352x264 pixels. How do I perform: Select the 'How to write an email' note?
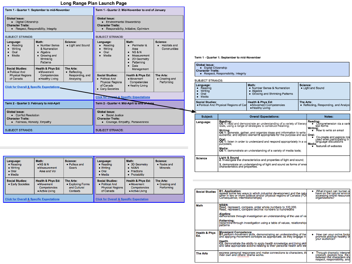point(330,131)
